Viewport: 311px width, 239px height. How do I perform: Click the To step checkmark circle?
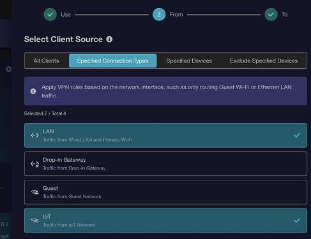(271, 15)
